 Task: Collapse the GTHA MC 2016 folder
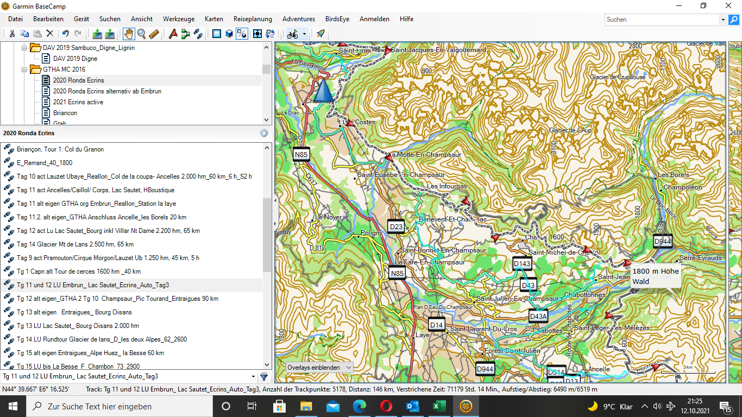pyautogui.click(x=24, y=69)
